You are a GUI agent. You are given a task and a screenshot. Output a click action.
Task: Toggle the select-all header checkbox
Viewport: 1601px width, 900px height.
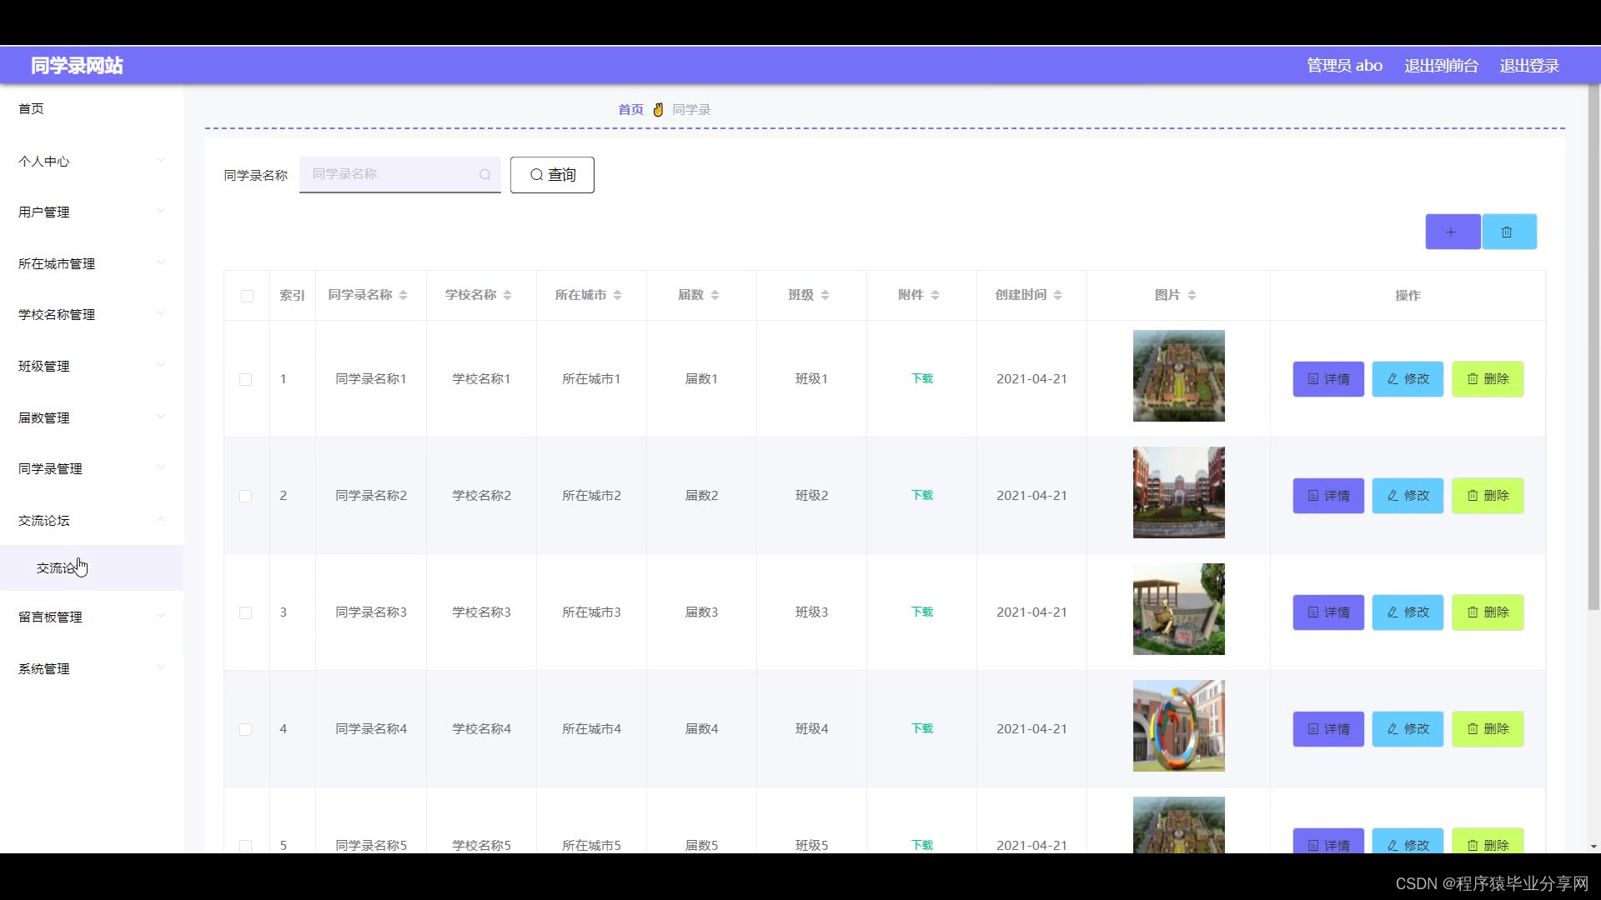click(x=247, y=296)
